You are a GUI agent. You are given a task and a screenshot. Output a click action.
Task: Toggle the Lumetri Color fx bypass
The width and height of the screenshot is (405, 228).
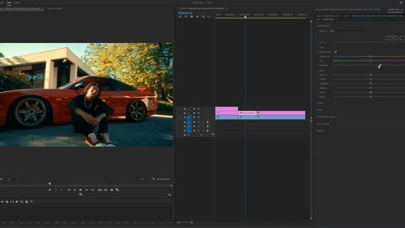[318, 20]
